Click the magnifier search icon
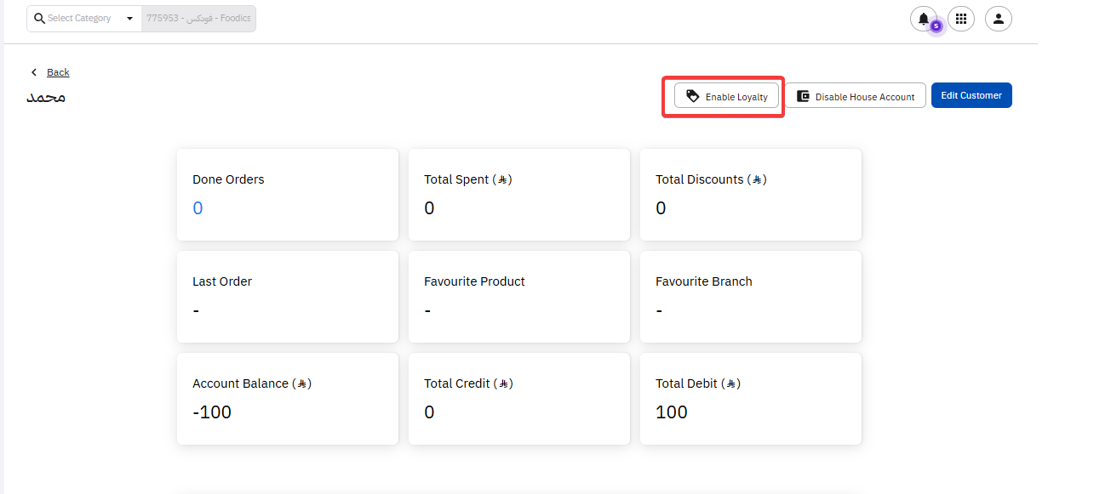 point(39,19)
